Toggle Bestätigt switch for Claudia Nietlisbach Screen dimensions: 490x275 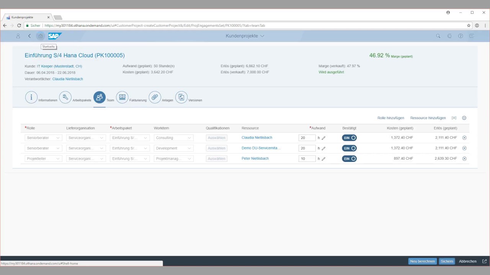pos(349,137)
